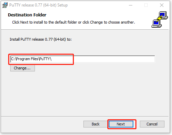The width and height of the screenshot is (172, 135).
Task: Open the Change... folder browser
Action: point(23,68)
